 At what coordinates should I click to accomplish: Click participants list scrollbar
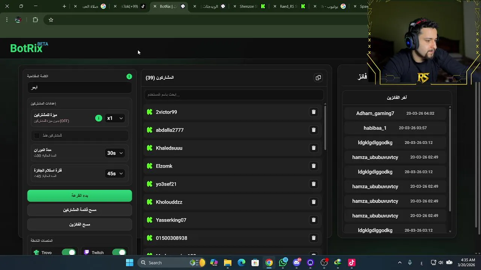[x=325, y=127]
